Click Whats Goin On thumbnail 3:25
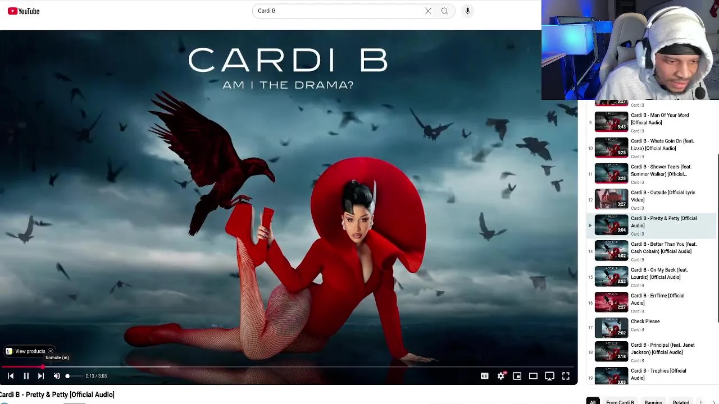The height and width of the screenshot is (404, 719). [x=611, y=147]
